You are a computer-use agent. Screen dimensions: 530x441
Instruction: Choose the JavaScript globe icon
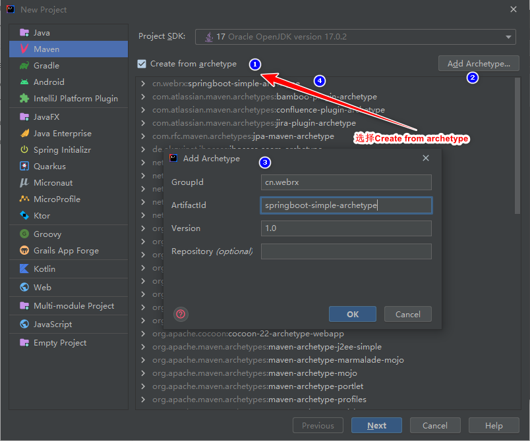tap(24, 324)
